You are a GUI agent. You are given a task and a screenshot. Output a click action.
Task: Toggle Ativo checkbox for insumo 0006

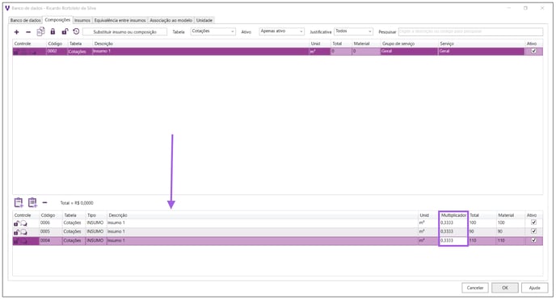coord(533,222)
